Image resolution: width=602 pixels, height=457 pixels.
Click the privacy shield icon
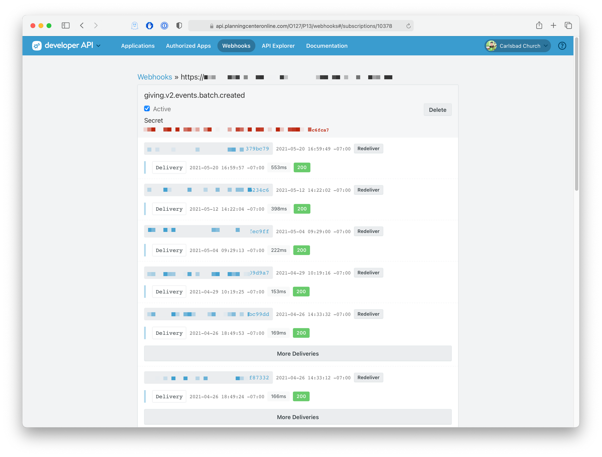point(179,26)
